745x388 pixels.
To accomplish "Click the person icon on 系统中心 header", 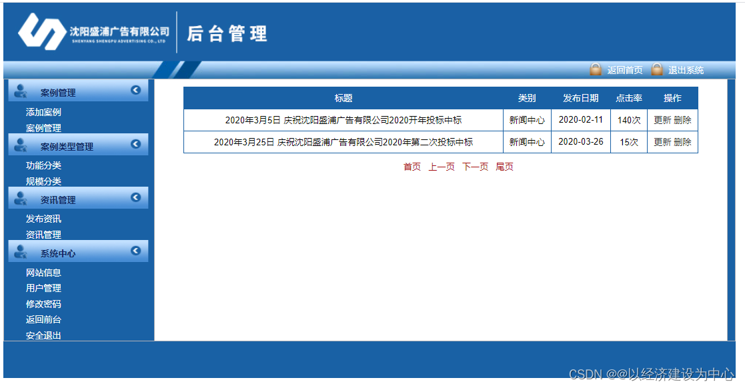I will pos(21,251).
